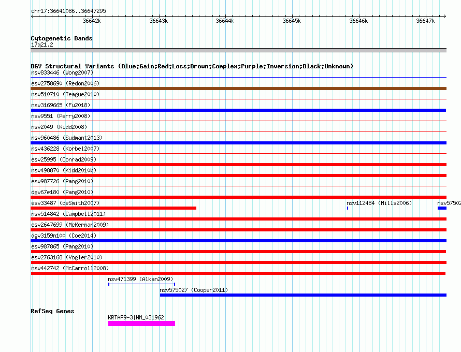Click the DGV Structural Variants track title
This screenshot has width=461, height=352.
192,66
